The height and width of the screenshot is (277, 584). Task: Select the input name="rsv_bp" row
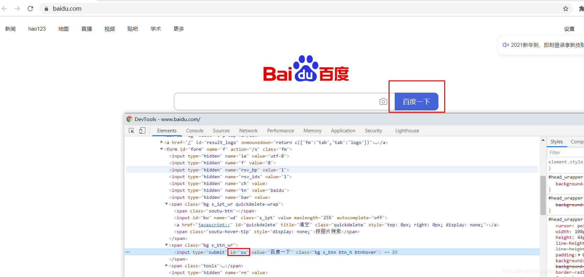(332, 170)
